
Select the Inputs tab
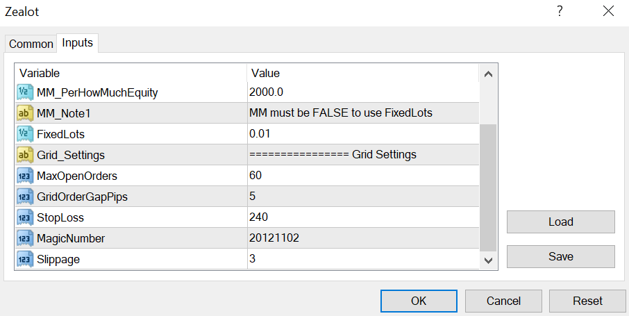(78, 42)
